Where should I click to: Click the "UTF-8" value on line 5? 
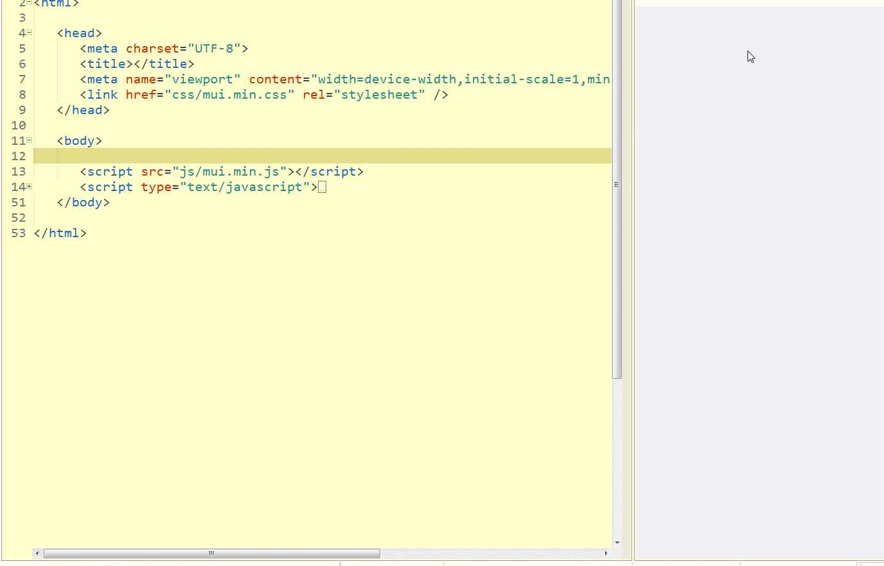click(214, 49)
